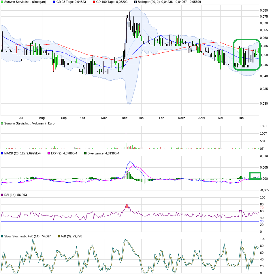Image resolution: width=271 pixels, height=276 pixels.
Task: Click the 'GD 38 Tage: 0,04823' label
Action: 71,2
